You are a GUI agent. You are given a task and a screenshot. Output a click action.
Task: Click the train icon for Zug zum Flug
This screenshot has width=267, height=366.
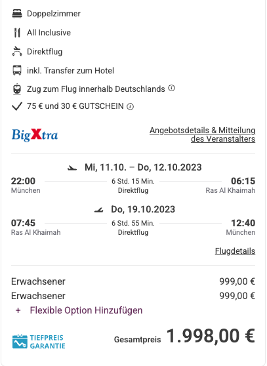[17, 89]
